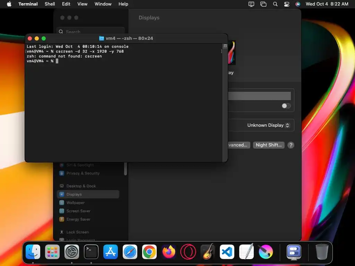The height and width of the screenshot is (266, 355).
Task: Open Launchpad from the Dock
Action: [52, 252]
